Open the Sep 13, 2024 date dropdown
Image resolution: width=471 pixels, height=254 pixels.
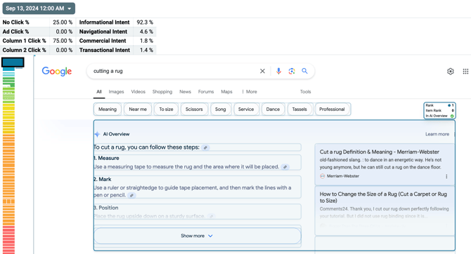tap(39, 8)
